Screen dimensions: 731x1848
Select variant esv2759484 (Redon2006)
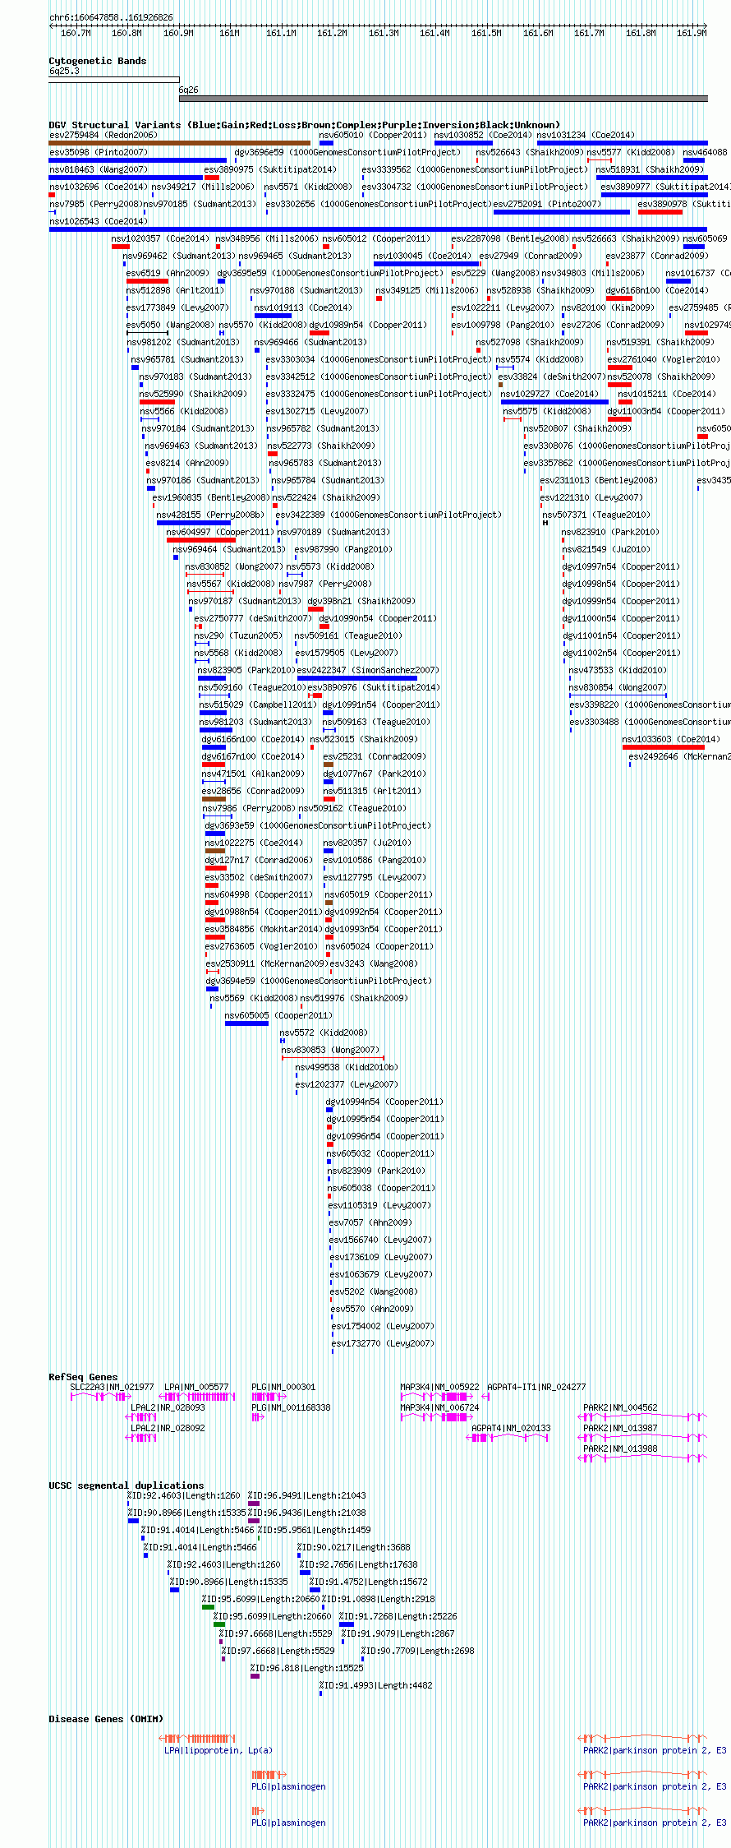[x=103, y=135]
